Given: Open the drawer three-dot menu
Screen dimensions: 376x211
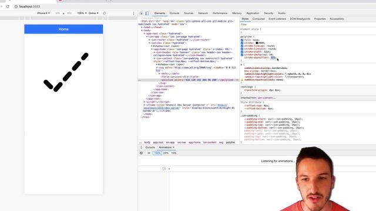Looking at the screenshot, I should pos(141,147).
